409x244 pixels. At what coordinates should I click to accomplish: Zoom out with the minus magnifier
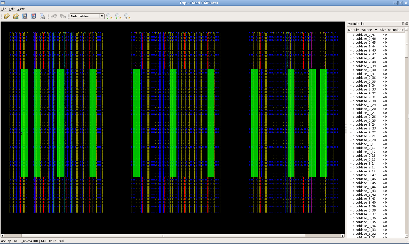pyautogui.click(x=109, y=16)
